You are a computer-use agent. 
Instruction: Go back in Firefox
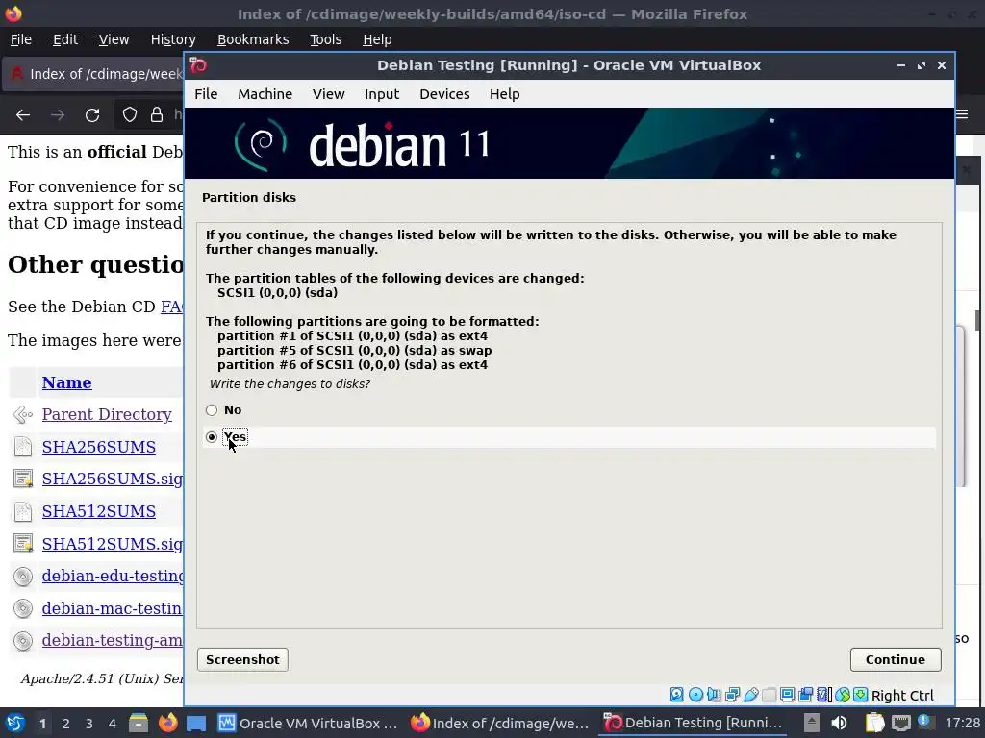click(x=23, y=115)
